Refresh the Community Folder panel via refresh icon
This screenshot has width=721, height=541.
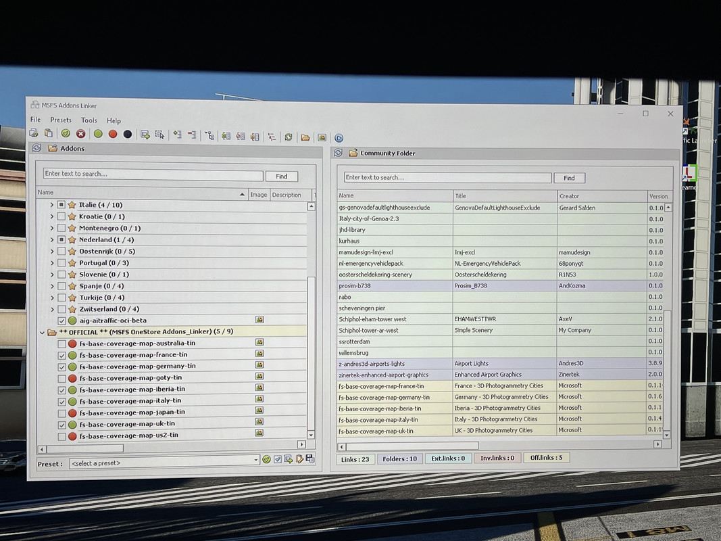(x=339, y=152)
